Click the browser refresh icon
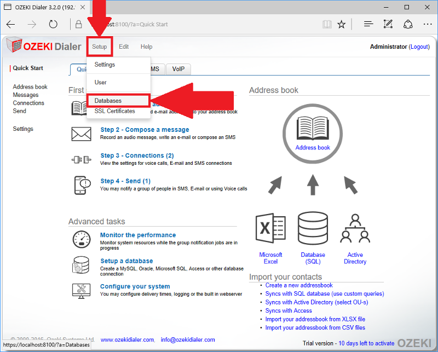The image size is (438, 352). (x=53, y=24)
